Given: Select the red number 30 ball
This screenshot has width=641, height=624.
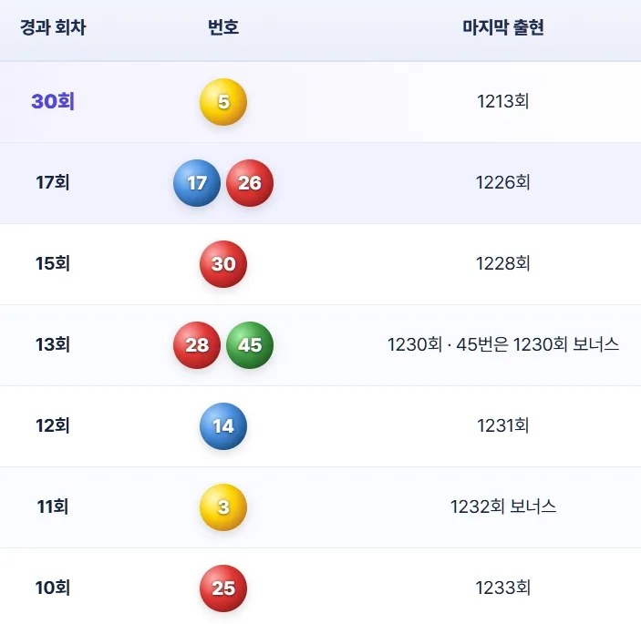Looking at the screenshot, I should 223,264.
